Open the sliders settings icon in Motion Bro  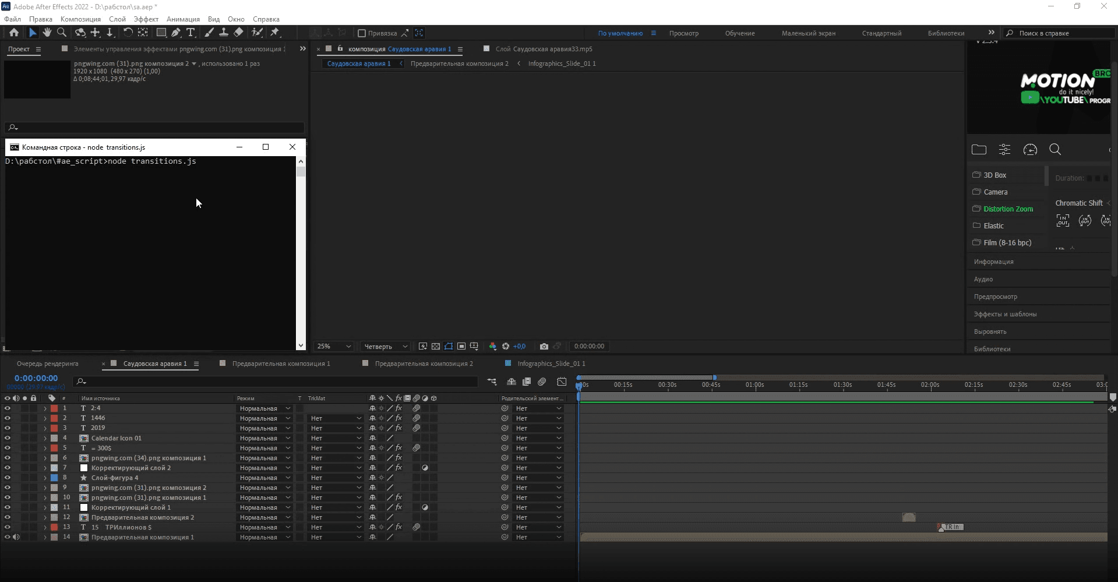[x=1005, y=150]
